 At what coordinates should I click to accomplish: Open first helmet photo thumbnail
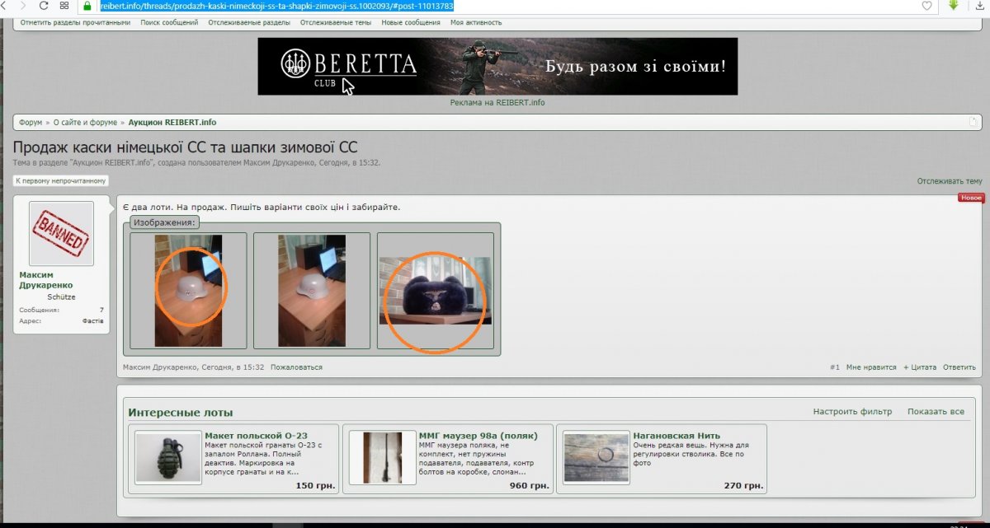point(188,291)
